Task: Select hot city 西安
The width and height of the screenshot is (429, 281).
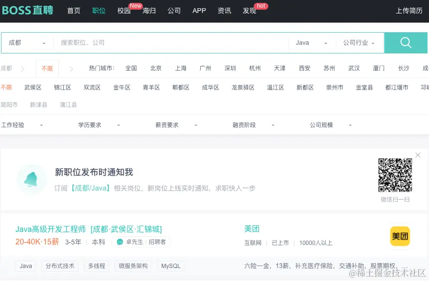Action: click(x=304, y=68)
